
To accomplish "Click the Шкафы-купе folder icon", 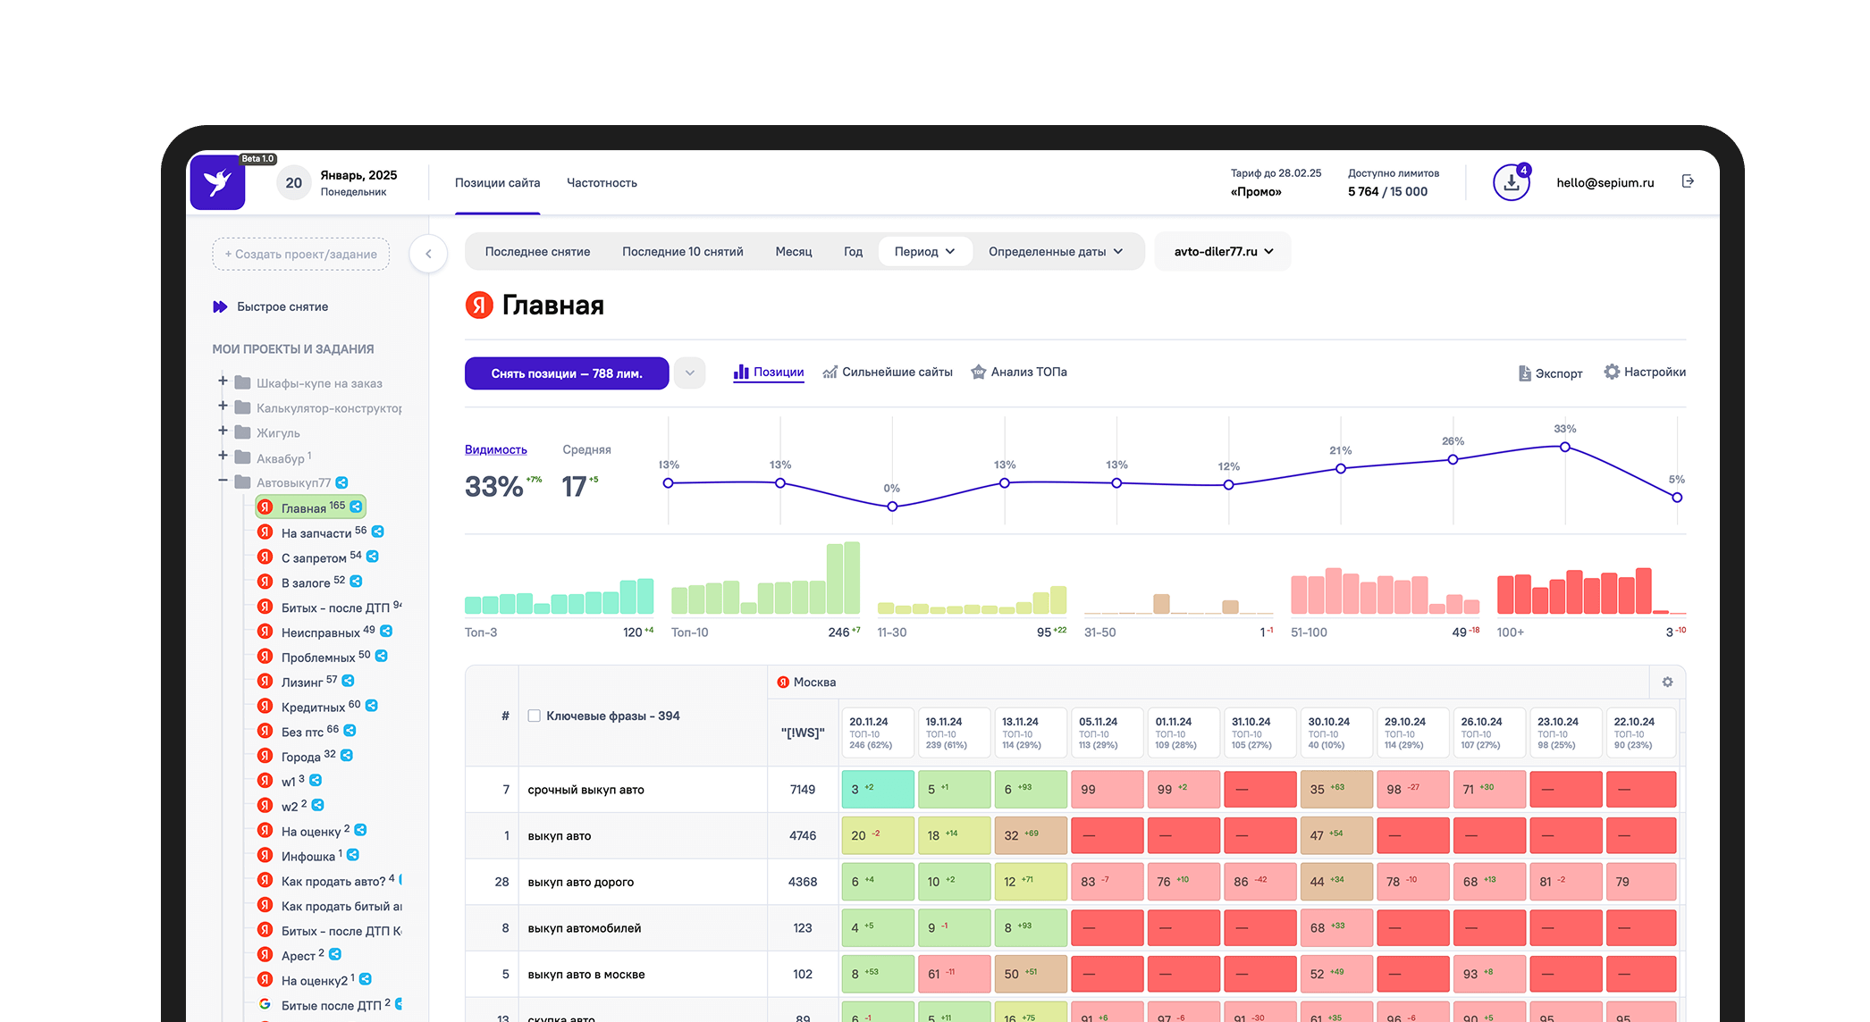I will 242,382.
